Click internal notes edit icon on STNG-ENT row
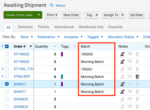150x110 pixels. click(138, 76)
